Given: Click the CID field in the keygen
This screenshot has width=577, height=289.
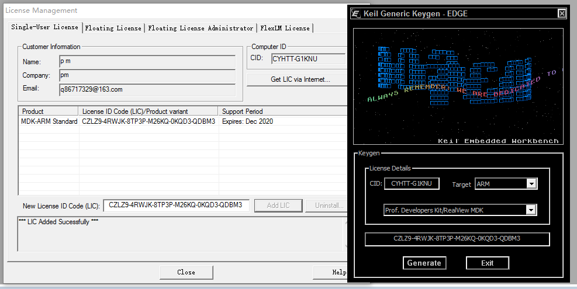Looking at the screenshot, I should click(x=412, y=183).
